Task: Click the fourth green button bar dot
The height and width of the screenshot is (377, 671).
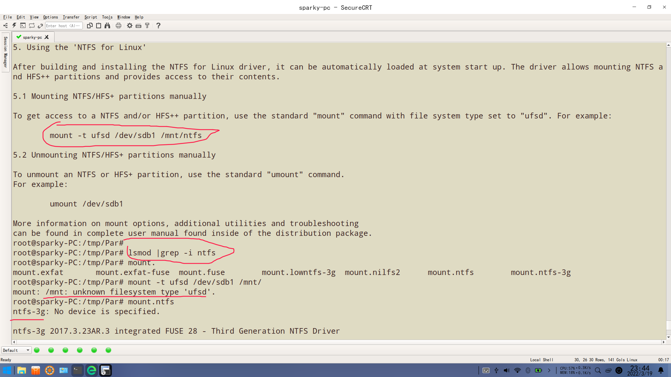Action: [x=80, y=350]
